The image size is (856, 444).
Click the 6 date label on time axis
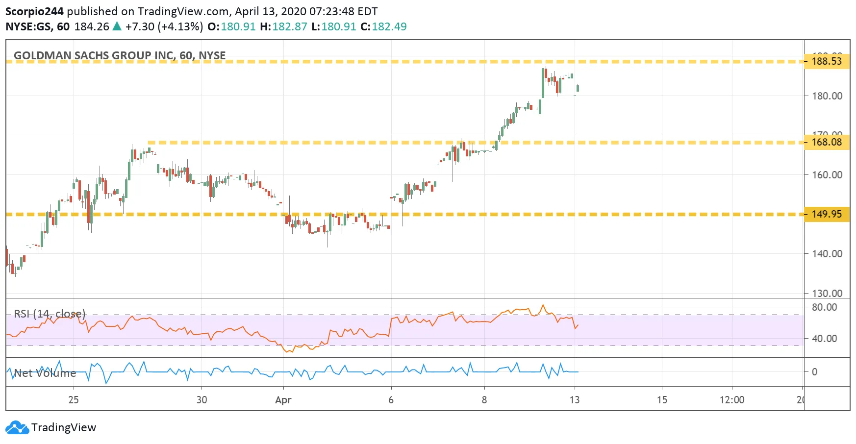point(391,400)
